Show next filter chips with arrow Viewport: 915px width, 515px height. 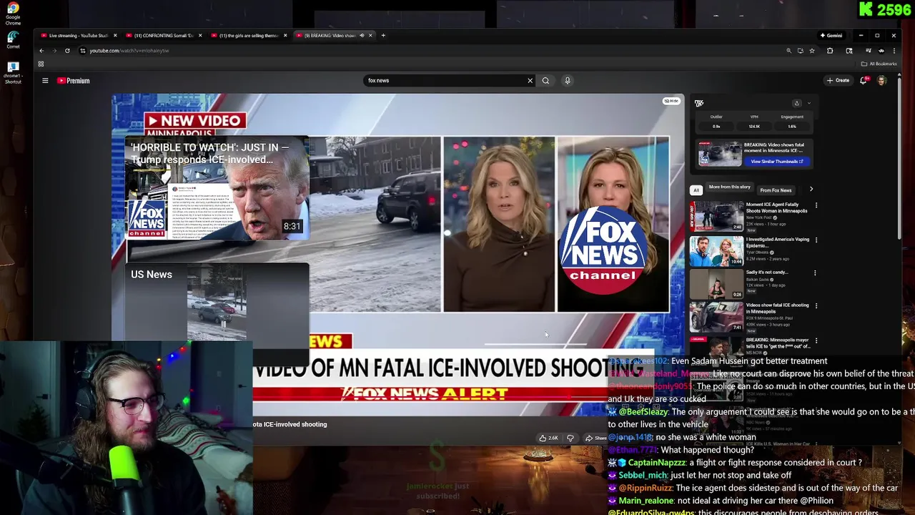coord(811,190)
